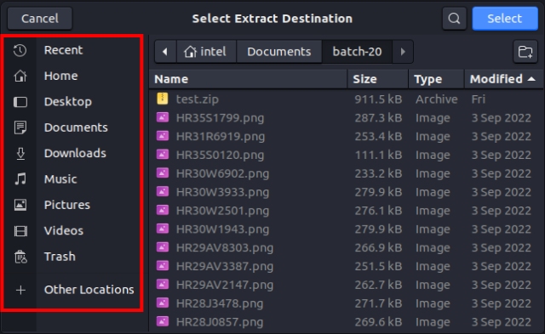
Task: Click the 911.5 kB size cell
Action: pyautogui.click(x=378, y=99)
